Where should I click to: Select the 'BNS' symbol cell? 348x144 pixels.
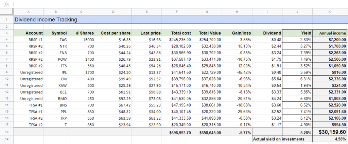[56, 105]
